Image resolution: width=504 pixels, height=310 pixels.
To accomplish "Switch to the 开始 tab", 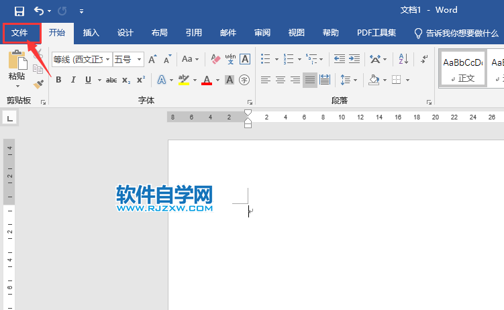I will point(57,33).
